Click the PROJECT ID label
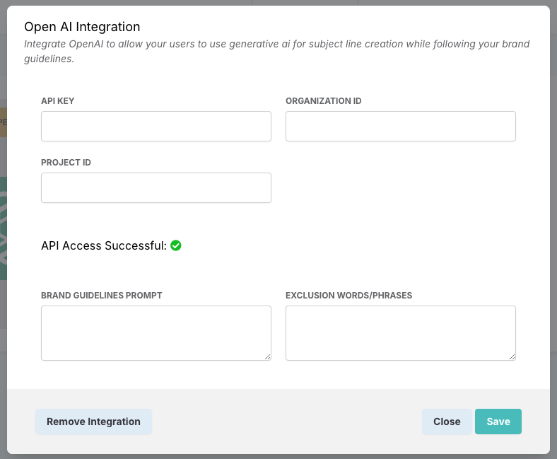Screen dimensions: 557x459 66,163
